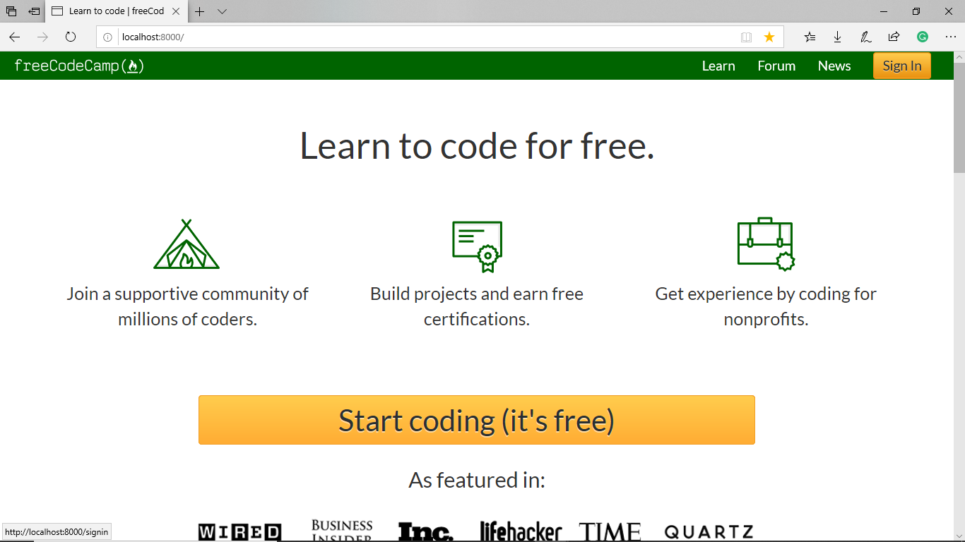Toggle the favorite star for this page
The width and height of the screenshot is (965, 542).
pyautogui.click(x=769, y=37)
